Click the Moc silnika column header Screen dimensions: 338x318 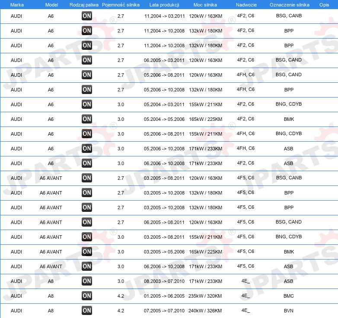205,5
